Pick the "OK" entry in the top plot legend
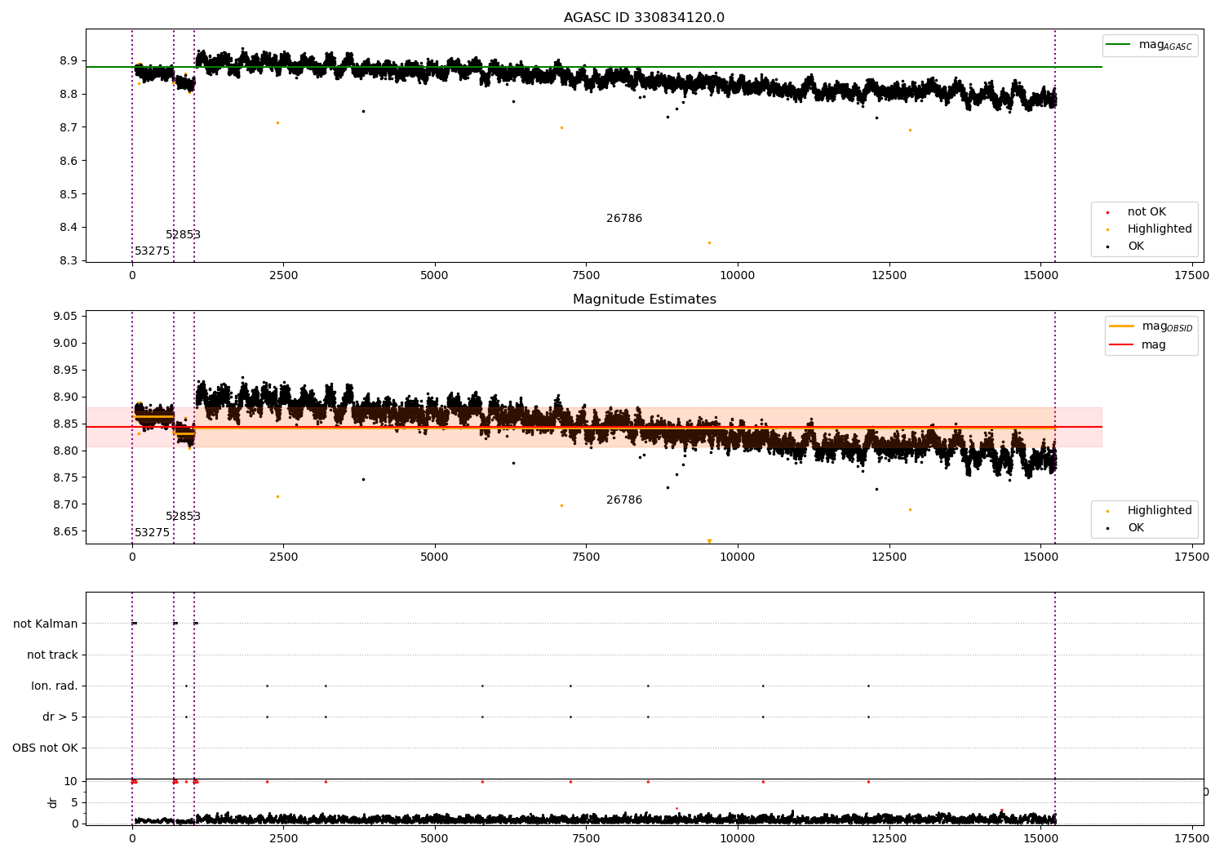The height and width of the screenshot is (857, 1224). point(1126,246)
